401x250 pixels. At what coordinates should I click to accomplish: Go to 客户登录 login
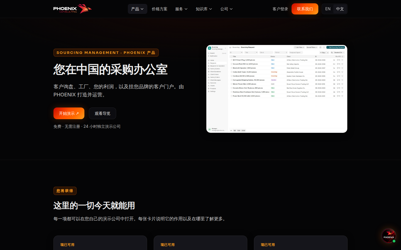coord(280,9)
